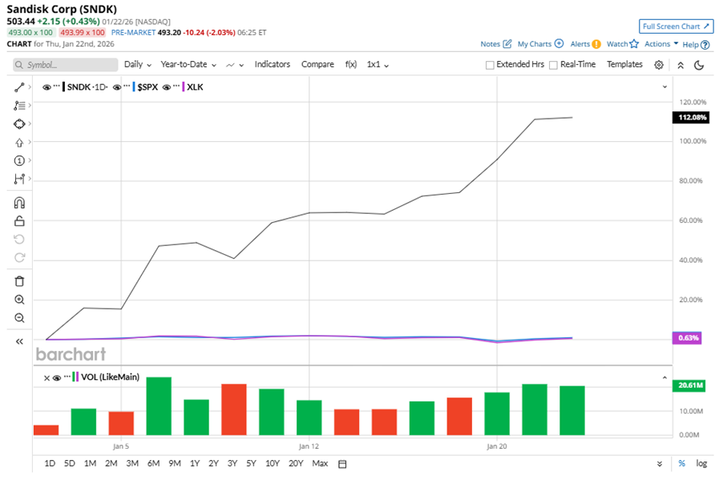The image size is (723, 480).
Task: Toggle log scale button
Action: 701,463
